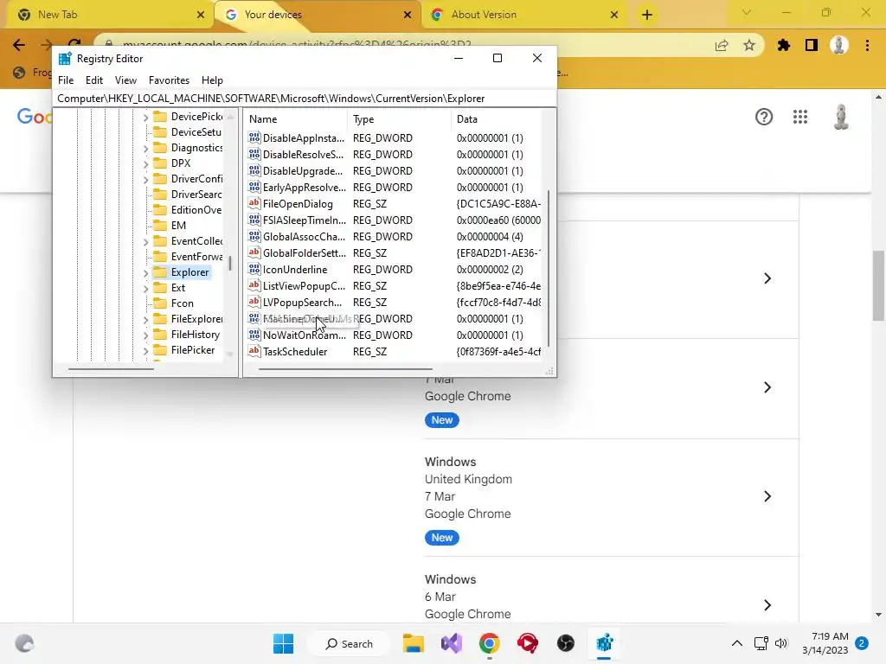Open Chrome extensions puzzle icon
Image resolution: width=886 pixels, height=664 pixels.
[x=783, y=45]
